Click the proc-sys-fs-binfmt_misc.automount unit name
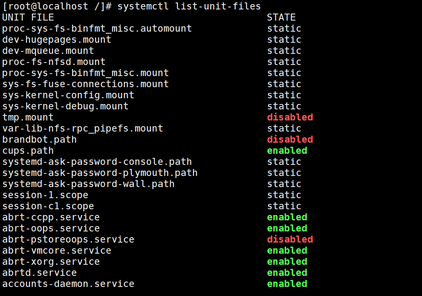Image resolution: width=422 pixels, height=296 pixels. pos(97,28)
